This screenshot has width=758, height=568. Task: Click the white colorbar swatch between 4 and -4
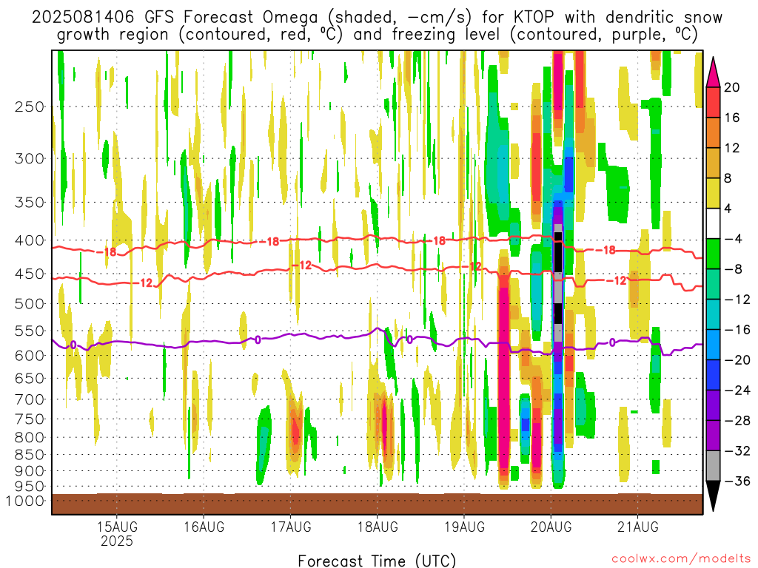pos(713,223)
